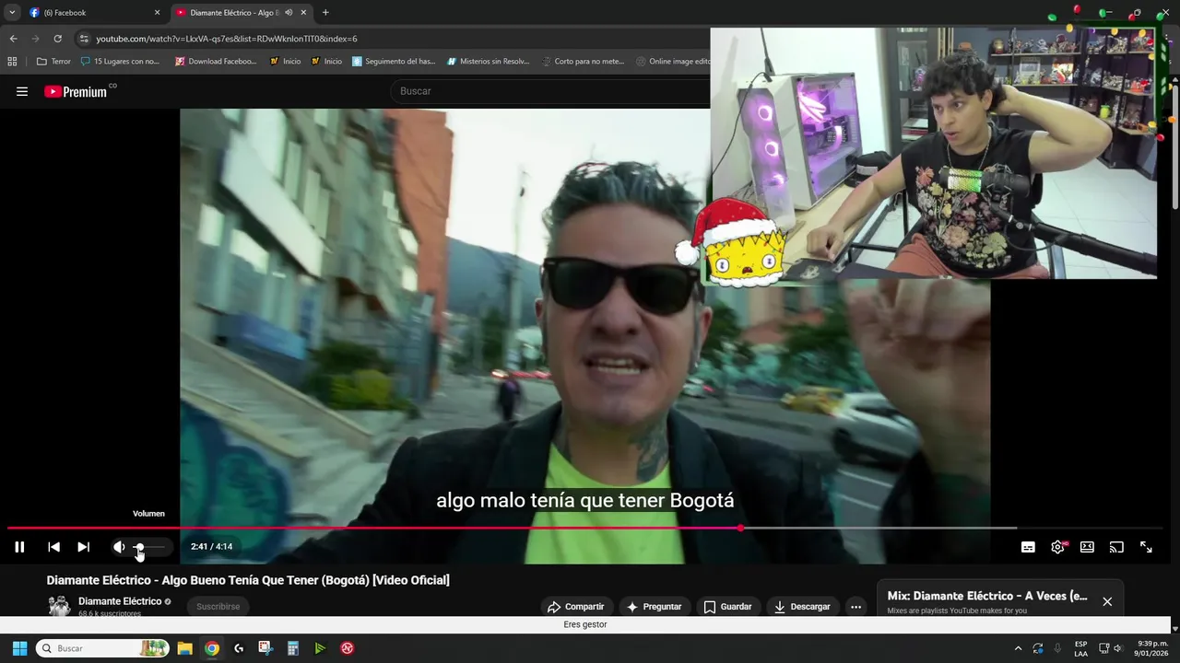
Task: Pause the YouTube video
Action: (19, 547)
